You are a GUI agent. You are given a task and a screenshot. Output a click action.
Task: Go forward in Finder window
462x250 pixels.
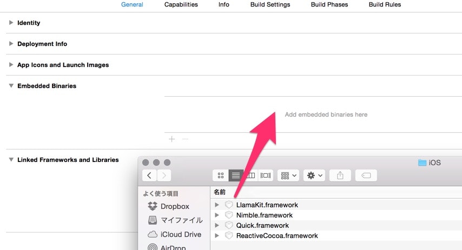164,175
